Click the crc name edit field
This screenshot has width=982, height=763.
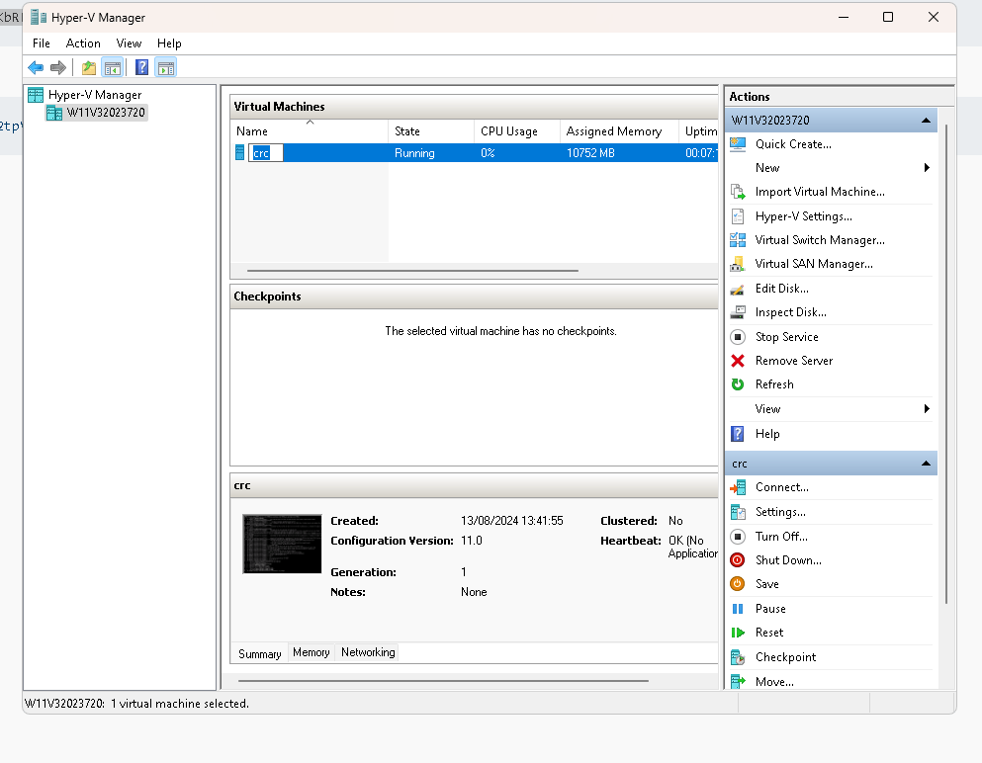pyautogui.click(x=266, y=153)
